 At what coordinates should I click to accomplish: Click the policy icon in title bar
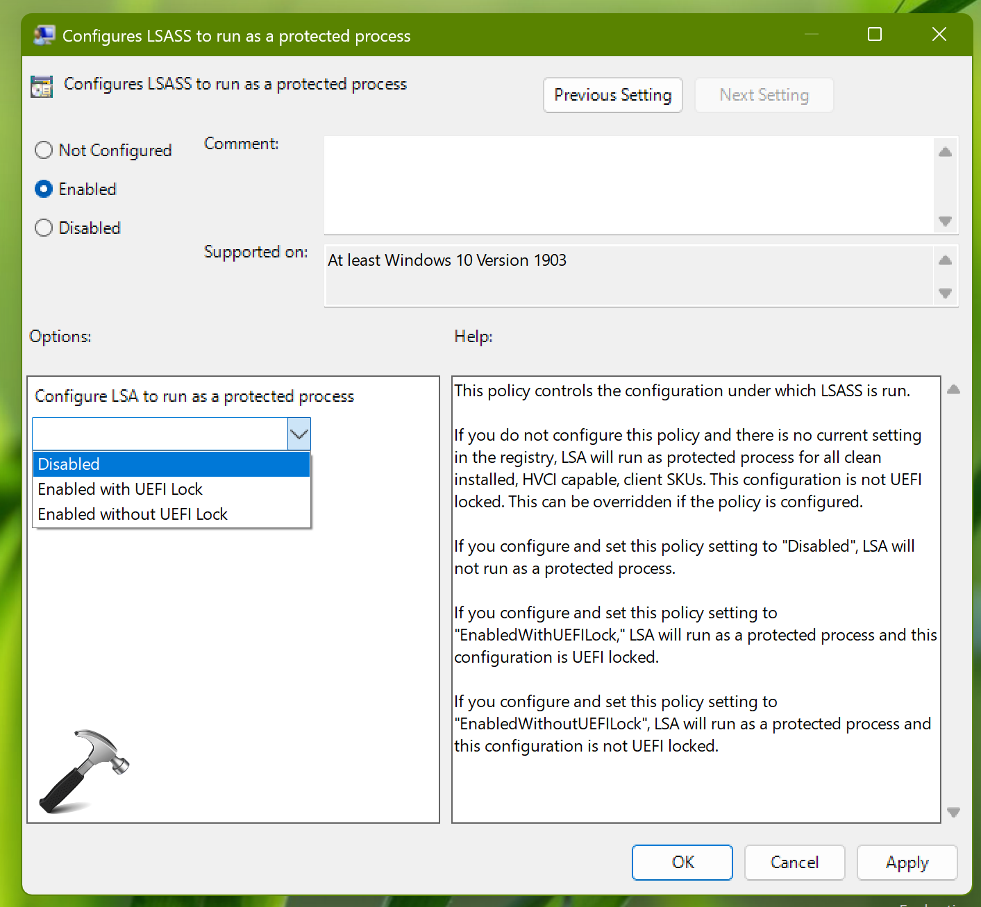tap(44, 35)
